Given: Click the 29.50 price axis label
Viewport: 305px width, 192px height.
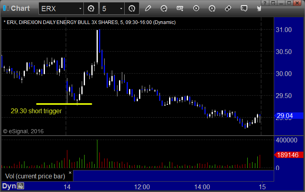Looking at the screenshot, I should 284,96.
